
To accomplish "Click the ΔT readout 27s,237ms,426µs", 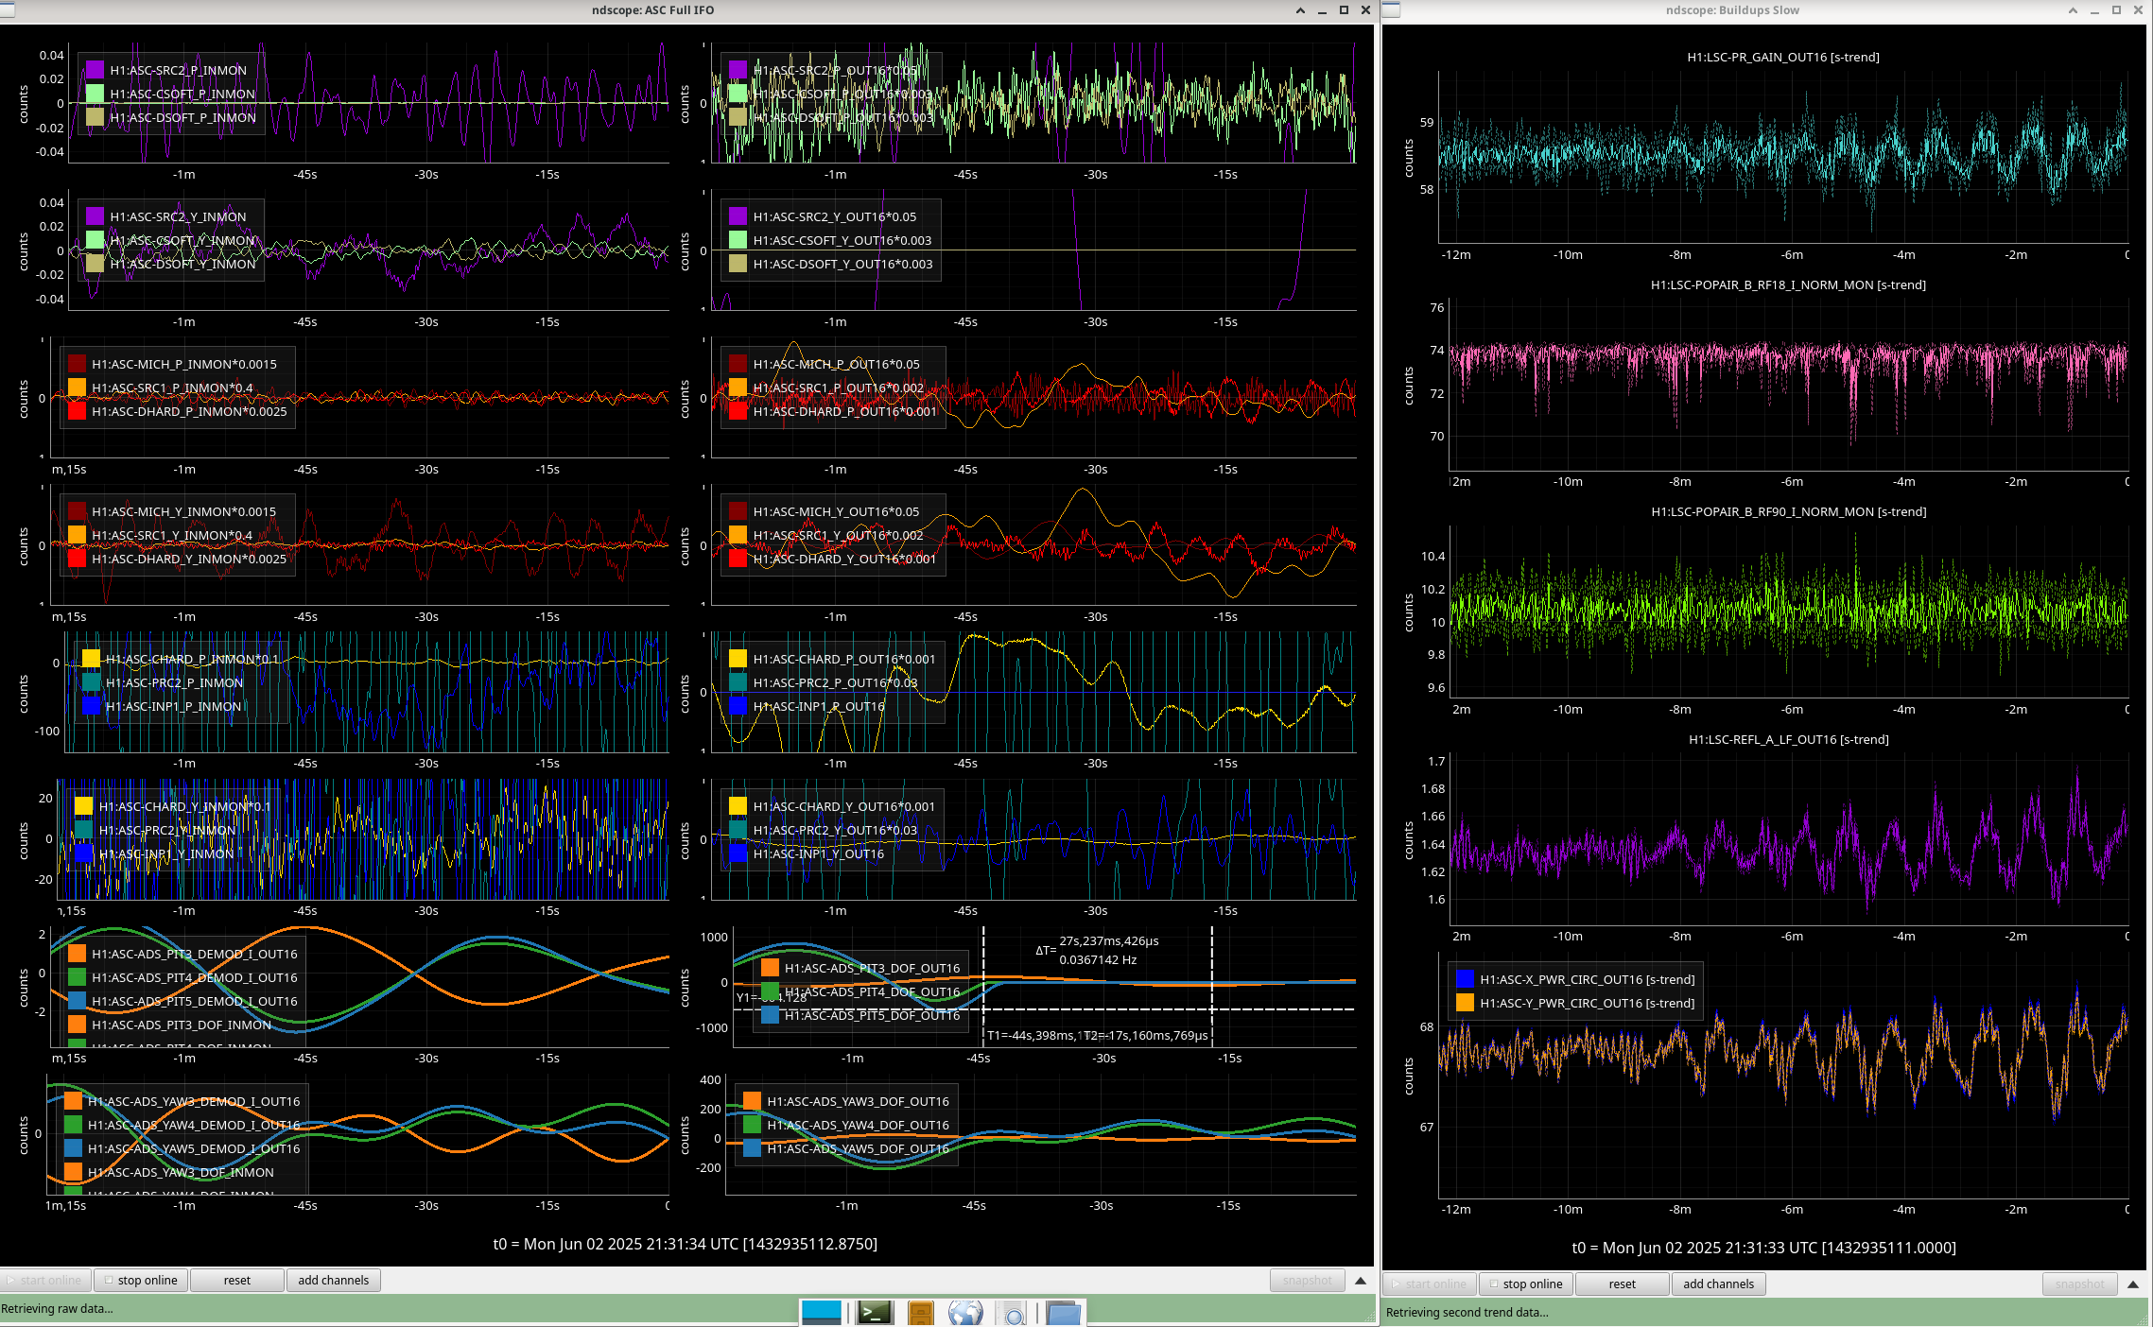I will pos(1109,940).
